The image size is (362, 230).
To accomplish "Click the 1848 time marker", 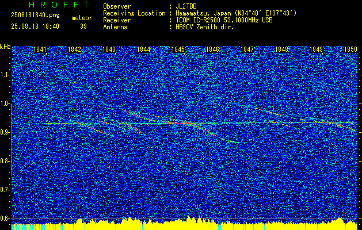I will (x=281, y=49).
